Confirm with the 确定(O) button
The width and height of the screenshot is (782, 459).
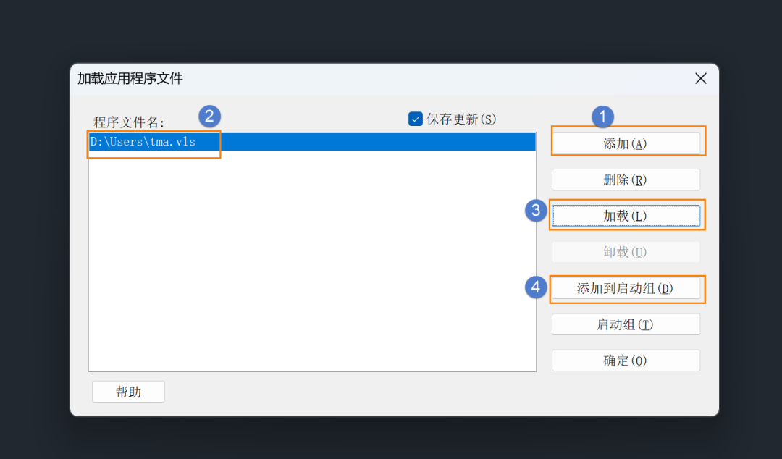pos(626,361)
